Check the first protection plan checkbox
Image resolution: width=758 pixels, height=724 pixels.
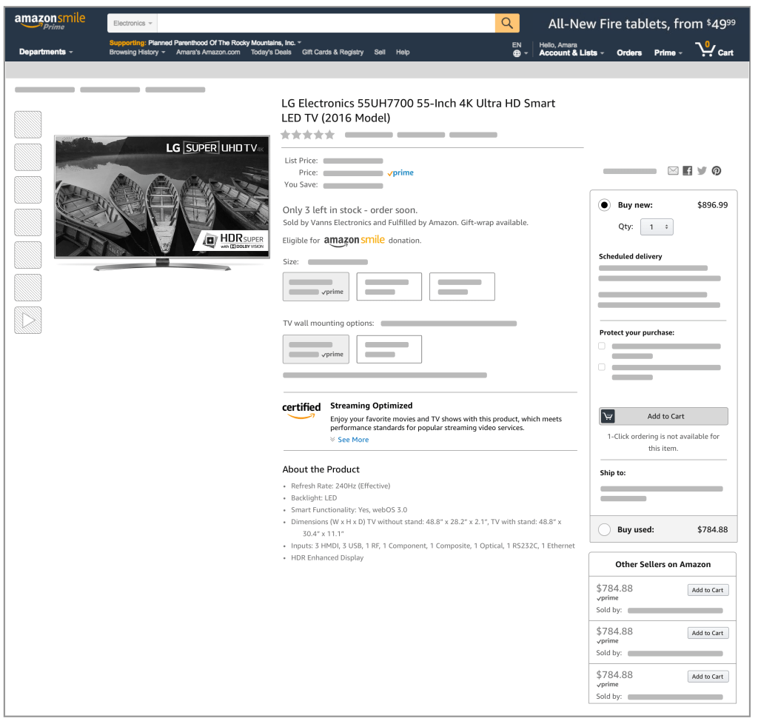602,346
